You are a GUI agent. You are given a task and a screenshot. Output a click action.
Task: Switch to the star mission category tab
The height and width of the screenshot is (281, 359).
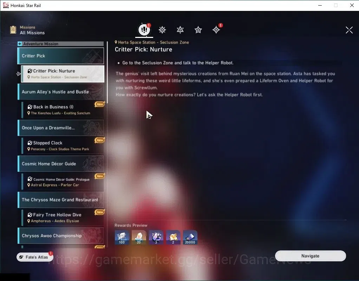[198, 30]
